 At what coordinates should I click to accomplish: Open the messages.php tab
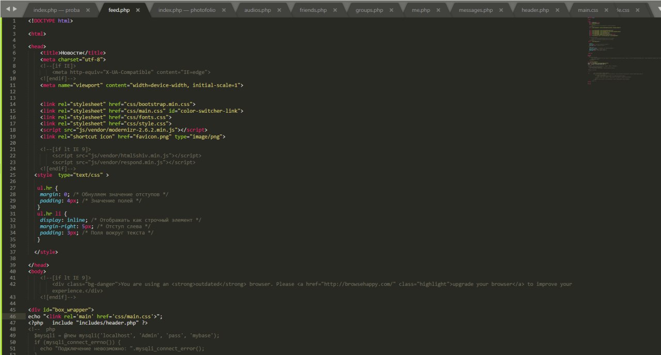pyautogui.click(x=476, y=10)
